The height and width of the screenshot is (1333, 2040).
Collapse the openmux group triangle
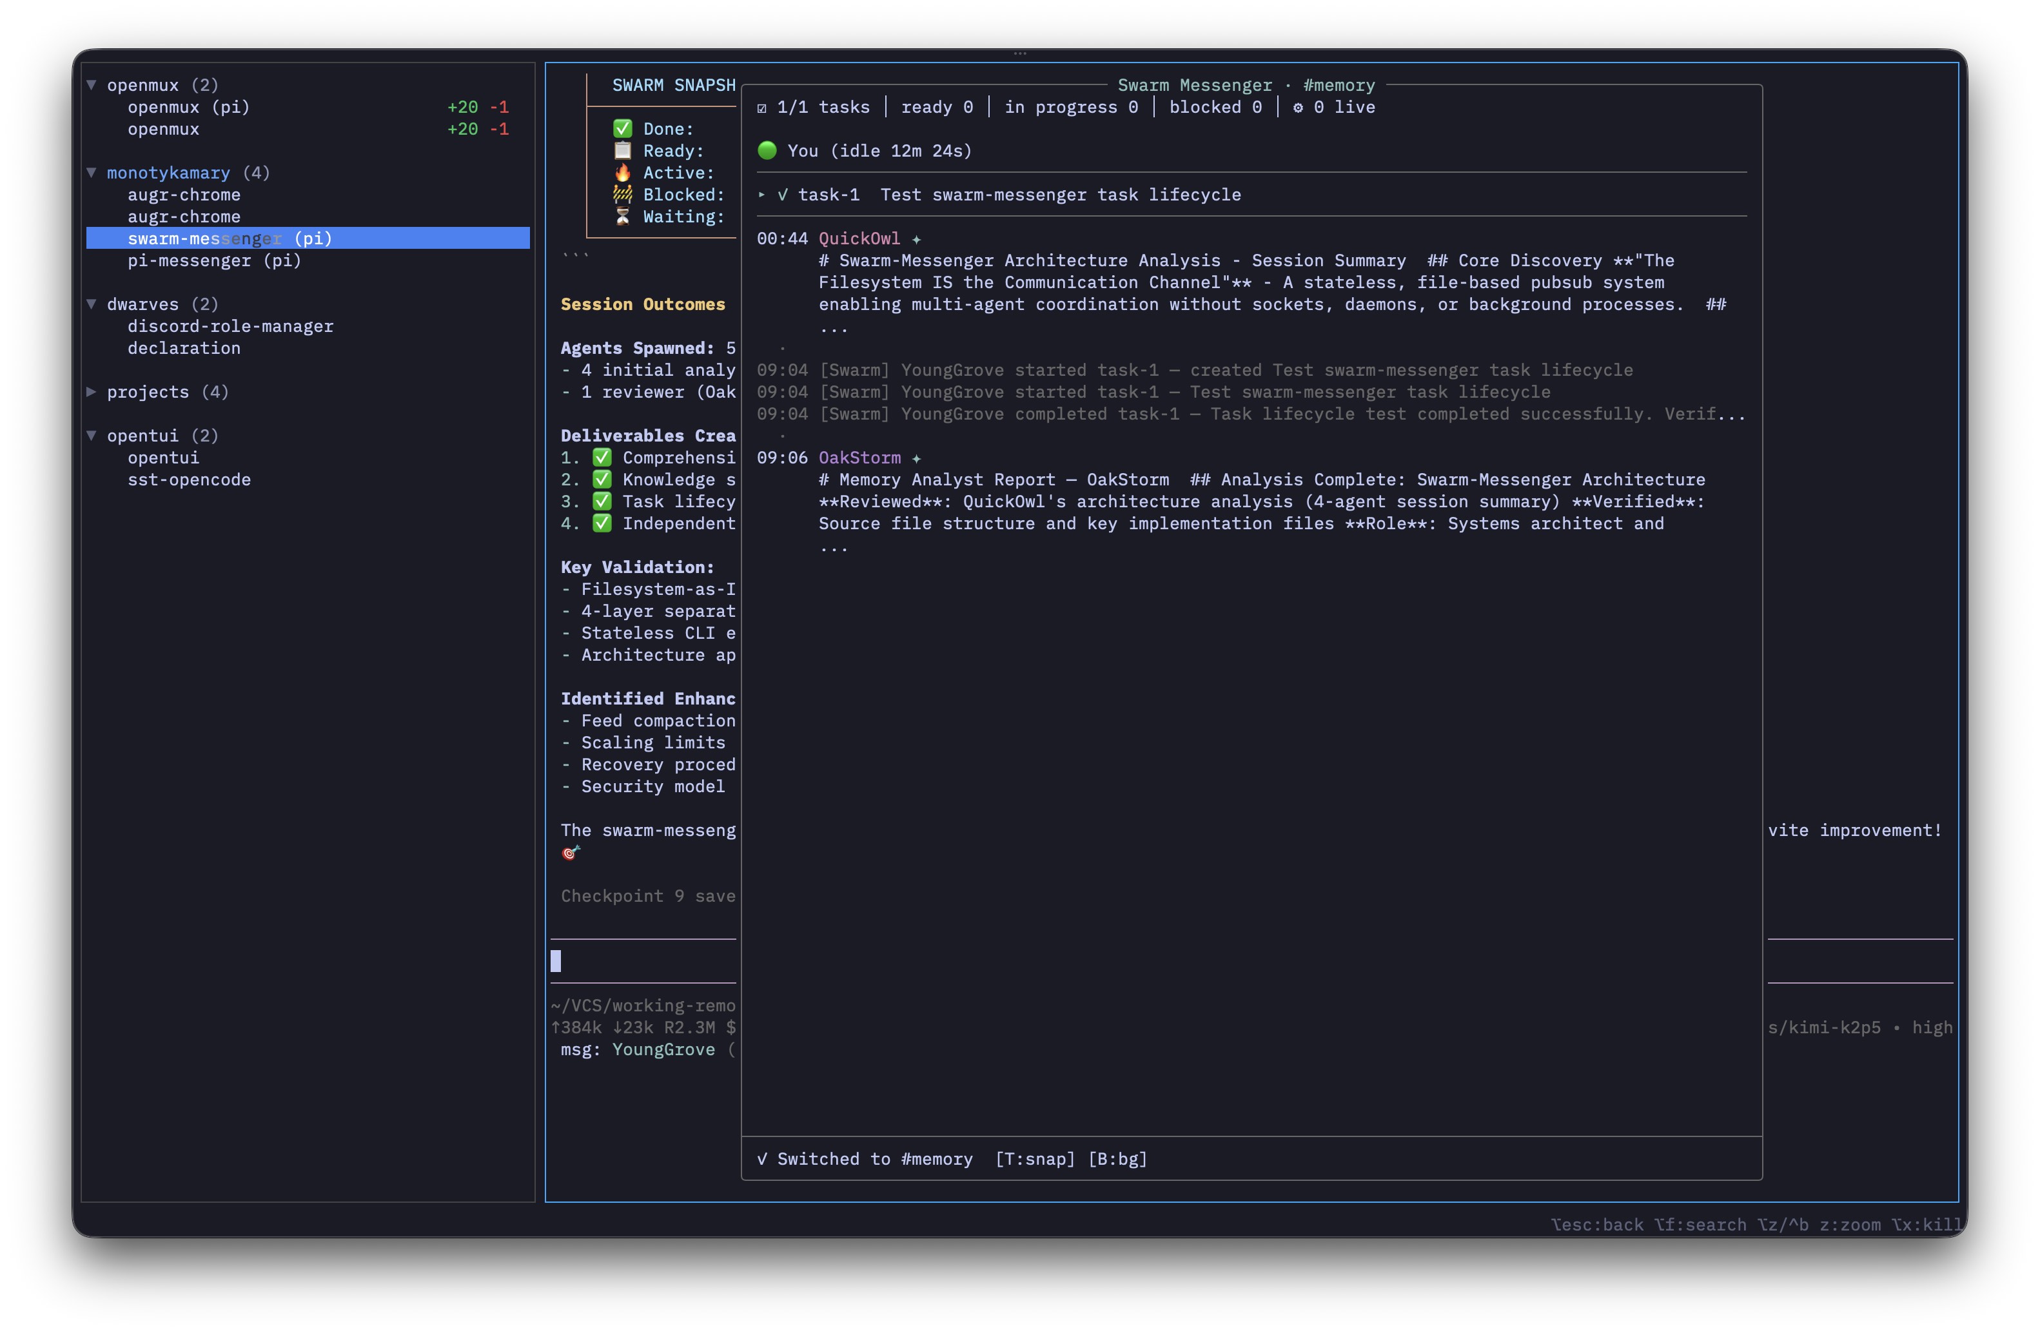[92, 85]
